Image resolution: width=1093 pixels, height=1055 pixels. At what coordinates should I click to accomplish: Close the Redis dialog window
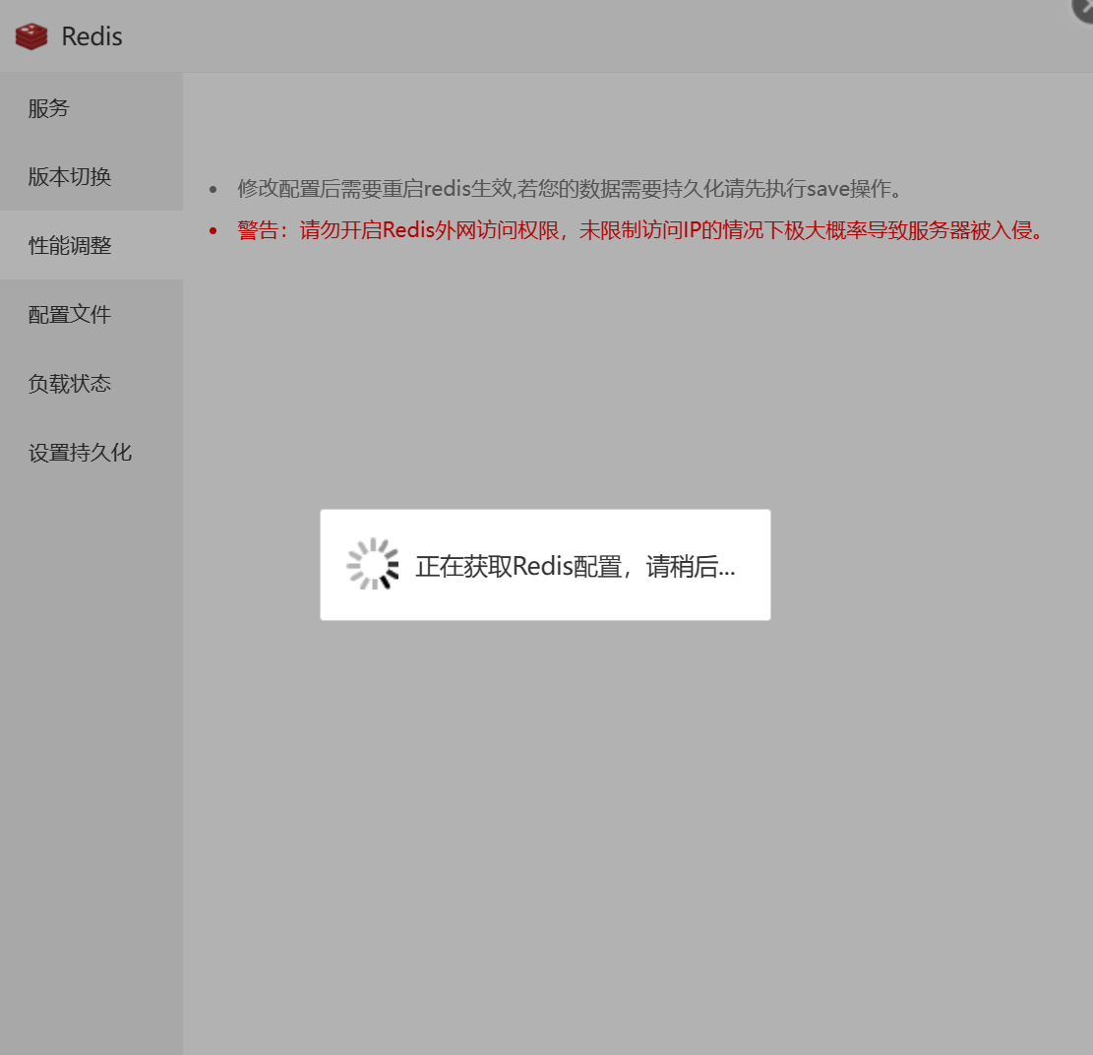pyautogui.click(x=1084, y=7)
